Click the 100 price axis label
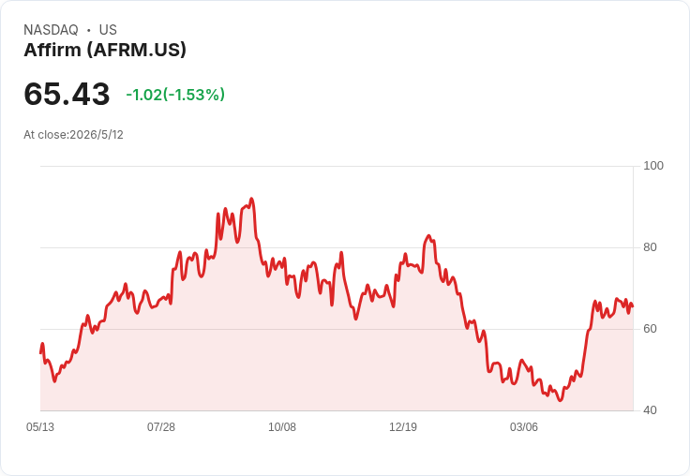Viewport: 690px width, 476px height. 653,166
